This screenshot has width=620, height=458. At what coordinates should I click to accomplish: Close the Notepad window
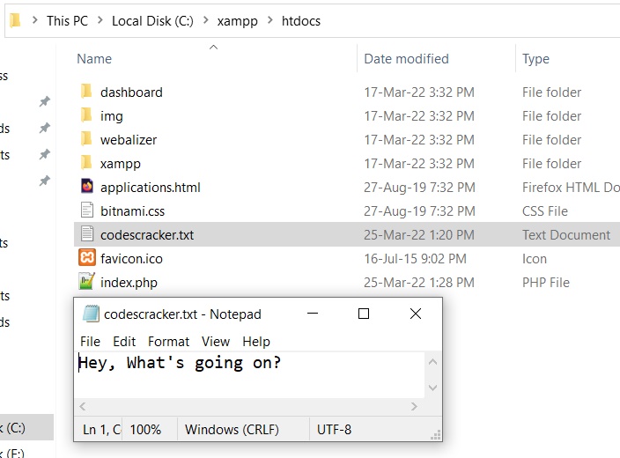(416, 314)
